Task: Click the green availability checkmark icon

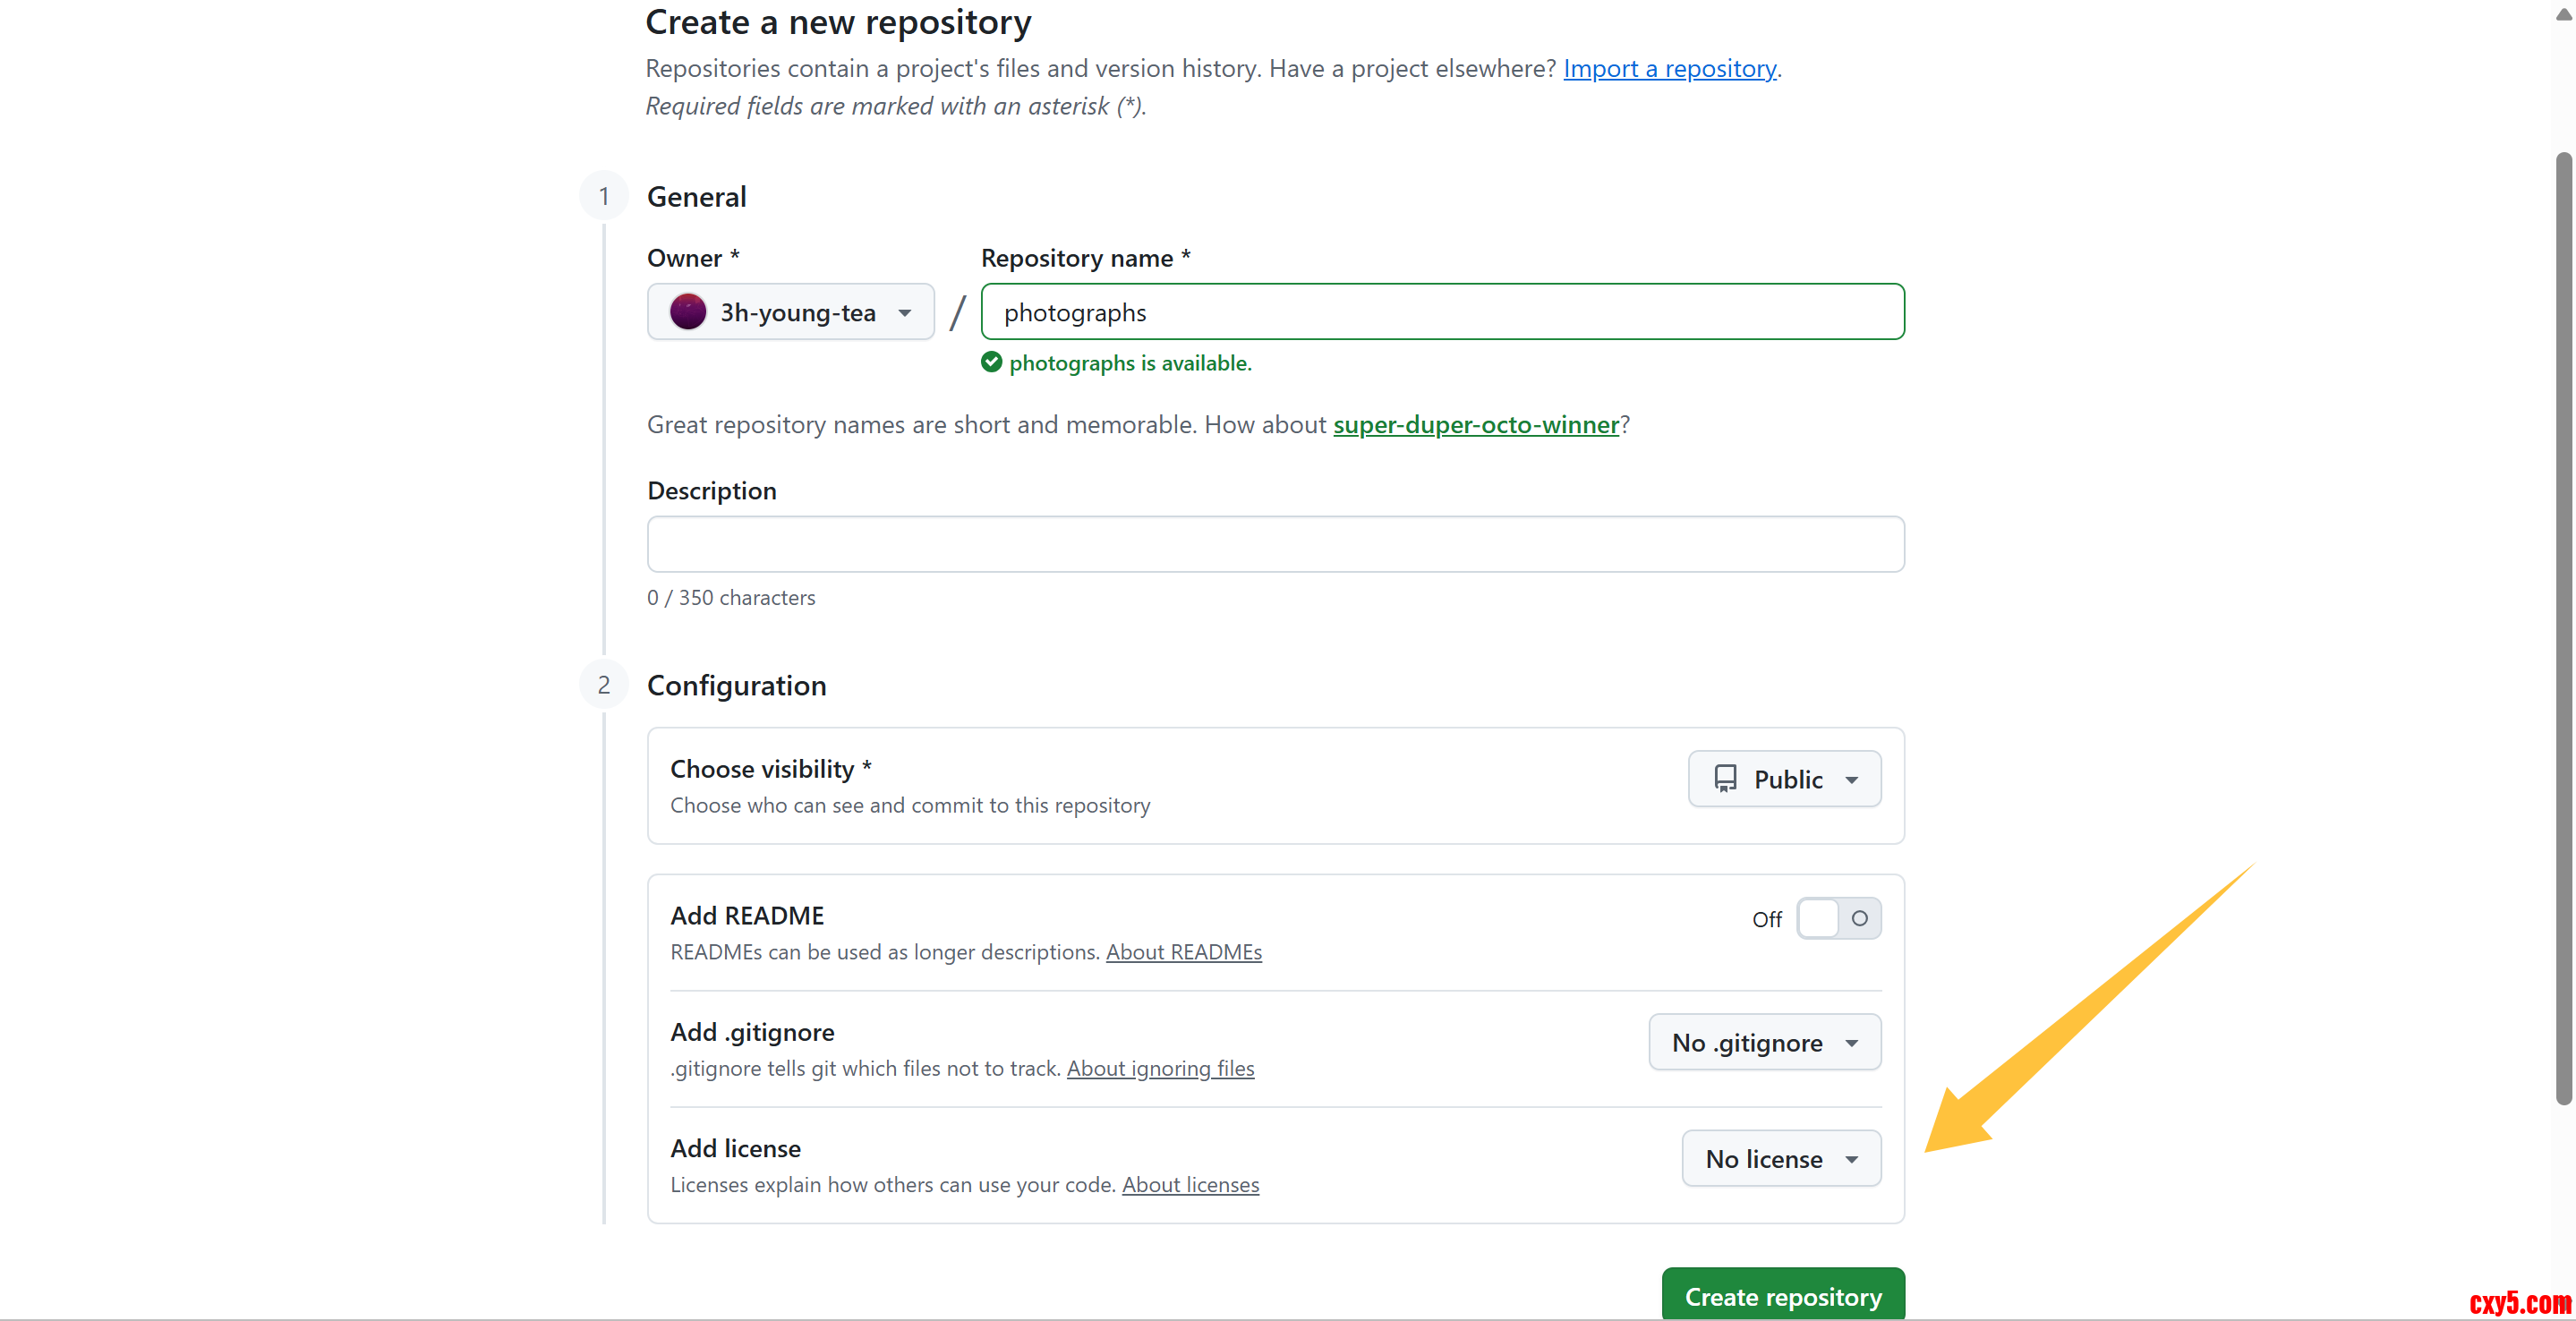Action: click(x=991, y=362)
